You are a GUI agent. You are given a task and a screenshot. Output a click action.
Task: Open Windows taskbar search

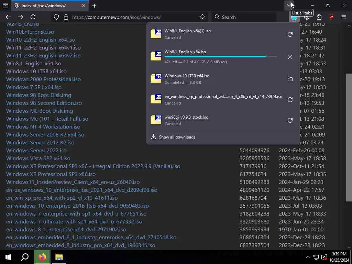pyautogui.click(x=25, y=257)
